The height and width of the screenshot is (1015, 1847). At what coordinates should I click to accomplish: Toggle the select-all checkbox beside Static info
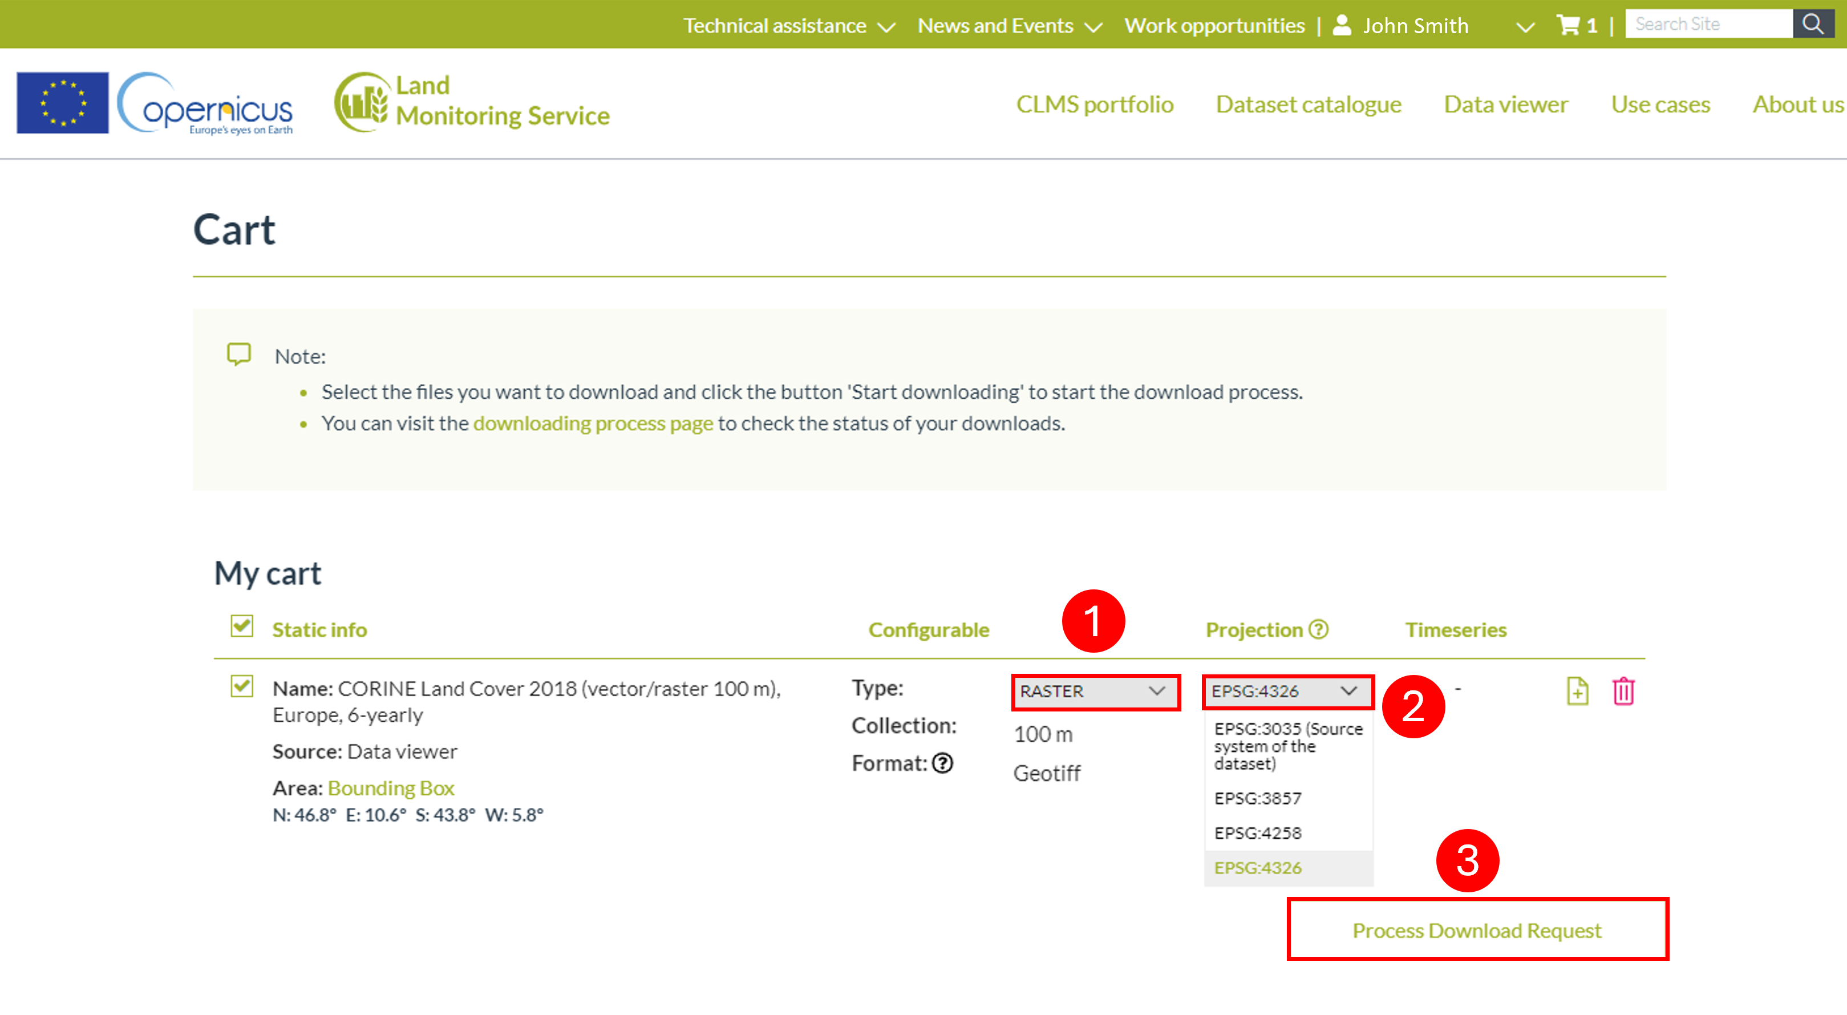(x=242, y=626)
